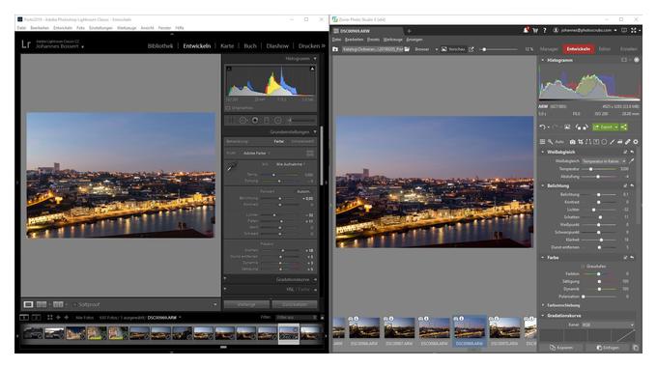Image resolution: width=657 pixels, height=368 pixels.
Task: Collapse Lightroom Grundeinstellungen panel
Action: point(315,132)
